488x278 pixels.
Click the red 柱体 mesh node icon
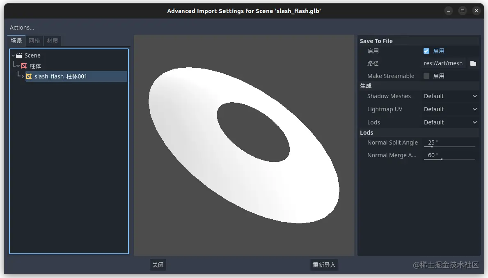pos(24,66)
